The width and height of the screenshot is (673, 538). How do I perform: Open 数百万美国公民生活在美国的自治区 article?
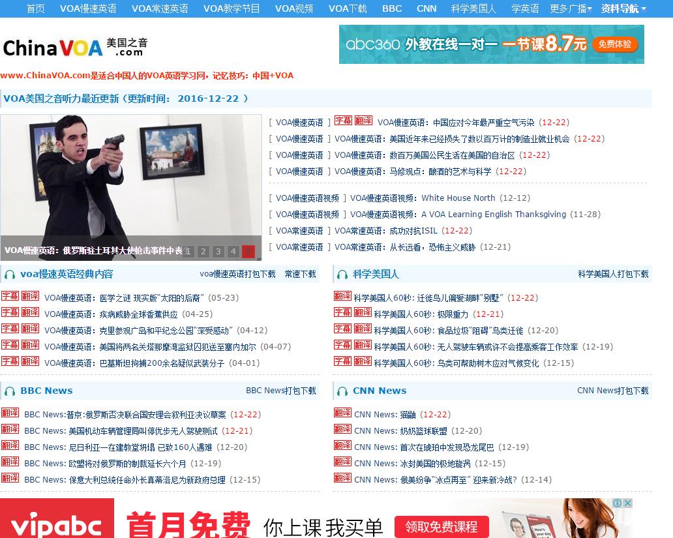tap(425, 155)
